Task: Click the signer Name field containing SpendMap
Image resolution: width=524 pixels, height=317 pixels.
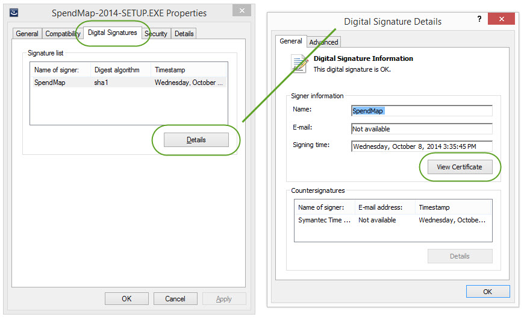Action: point(422,111)
